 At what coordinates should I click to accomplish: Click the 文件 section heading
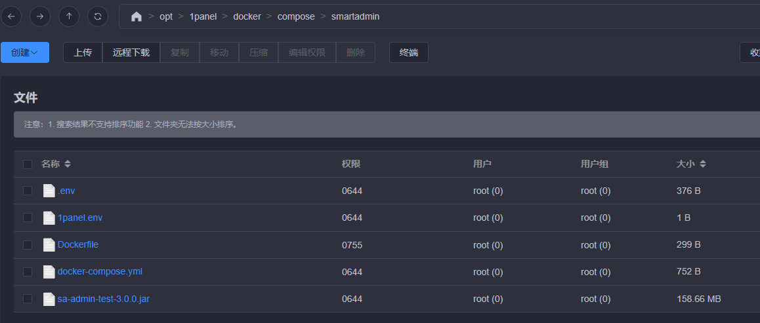(x=26, y=98)
